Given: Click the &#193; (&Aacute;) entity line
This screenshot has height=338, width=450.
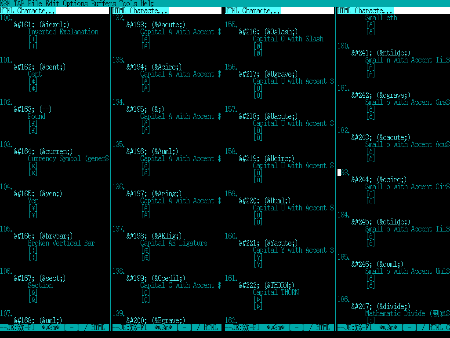Looking at the screenshot, I should point(156,25).
